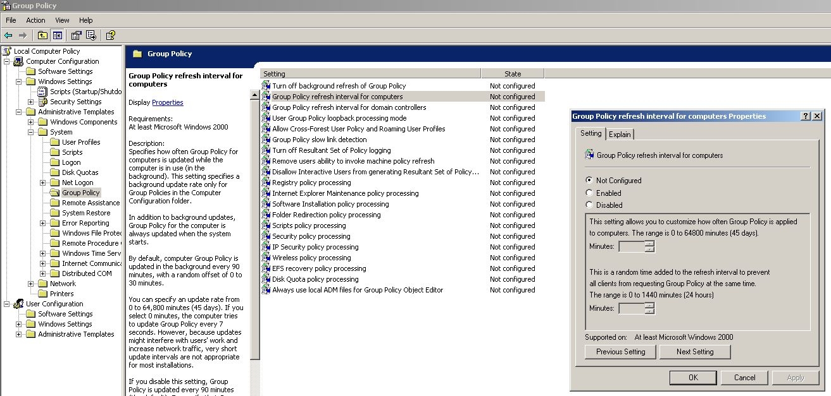Click icon beside Turn off background refresh setting
Viewport: 831px width, 396px height.
click(x=266, y=86)
